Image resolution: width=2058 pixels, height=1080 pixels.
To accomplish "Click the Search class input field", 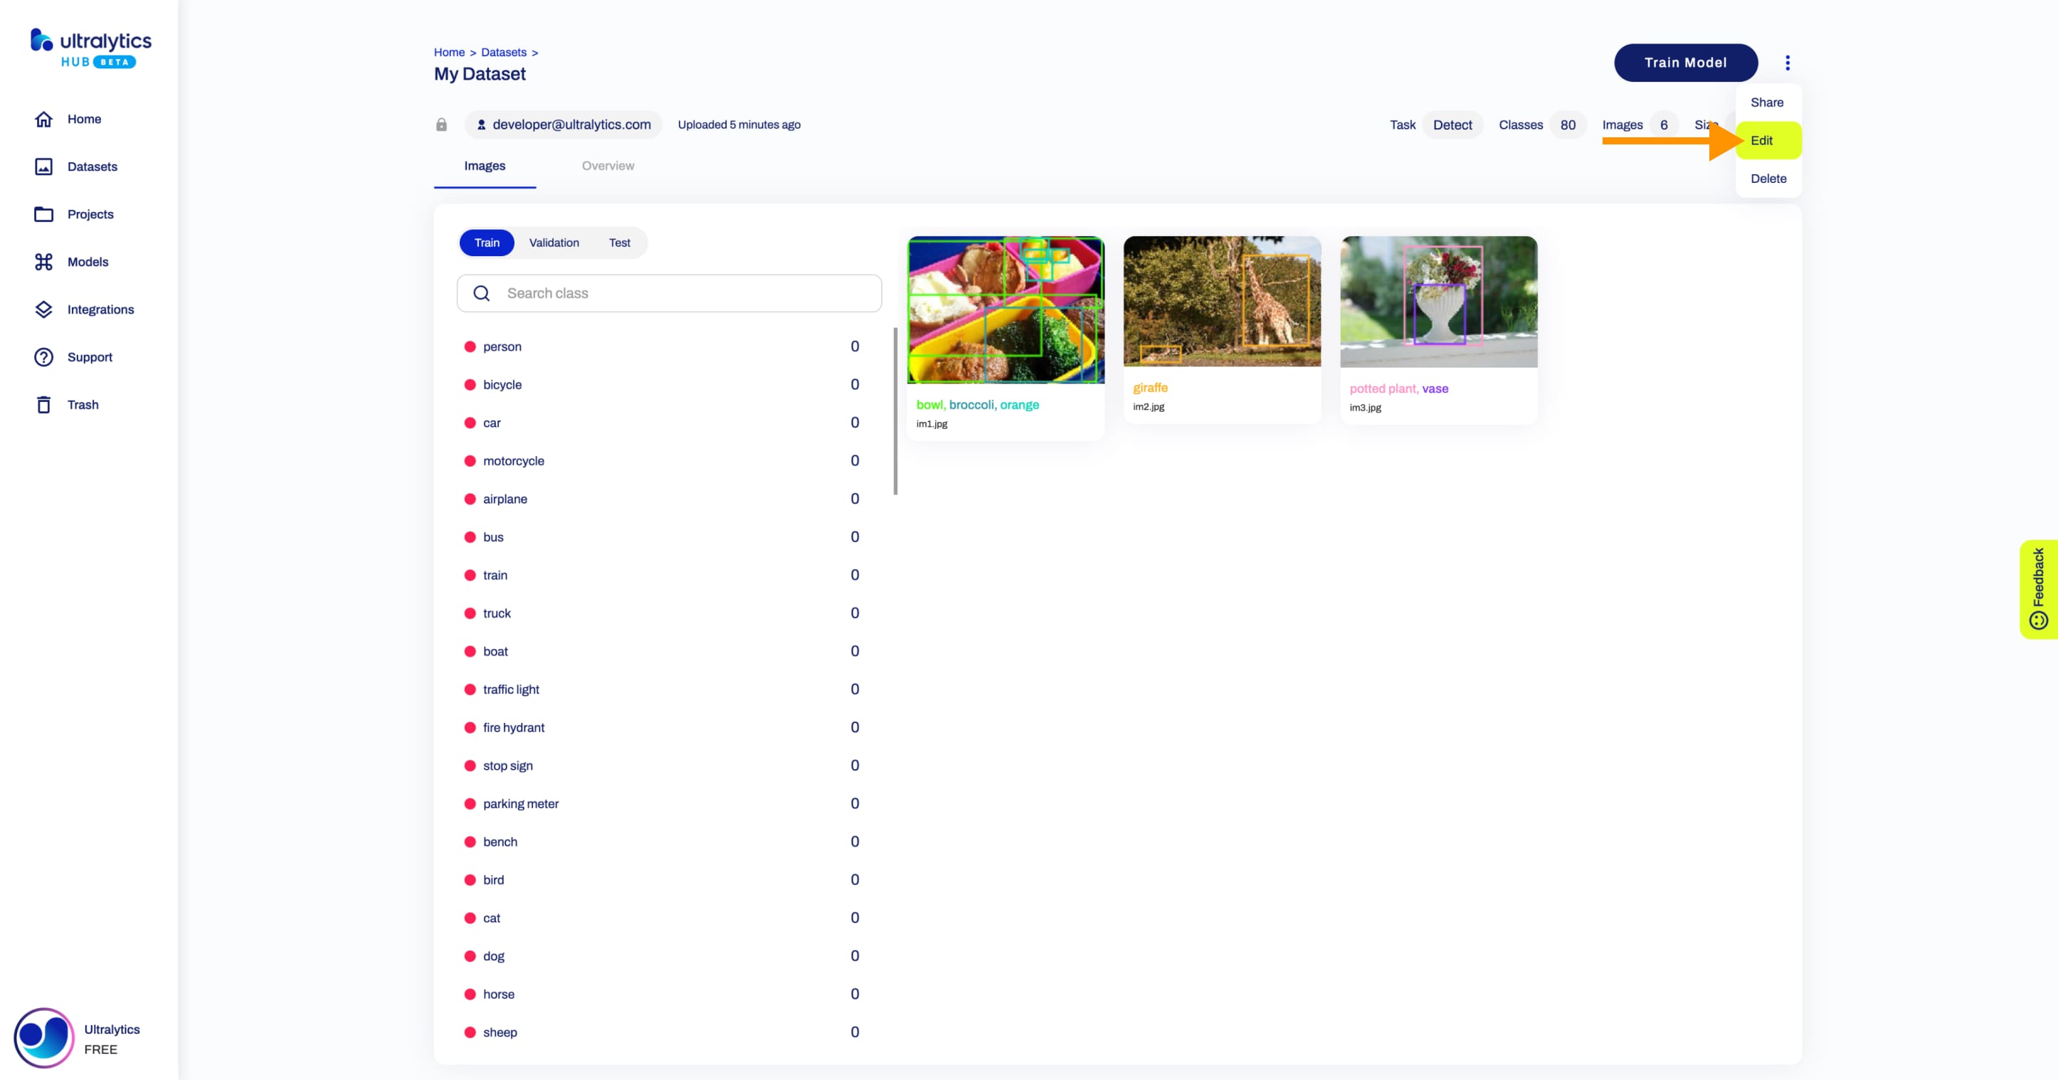I will pos(668,292).
